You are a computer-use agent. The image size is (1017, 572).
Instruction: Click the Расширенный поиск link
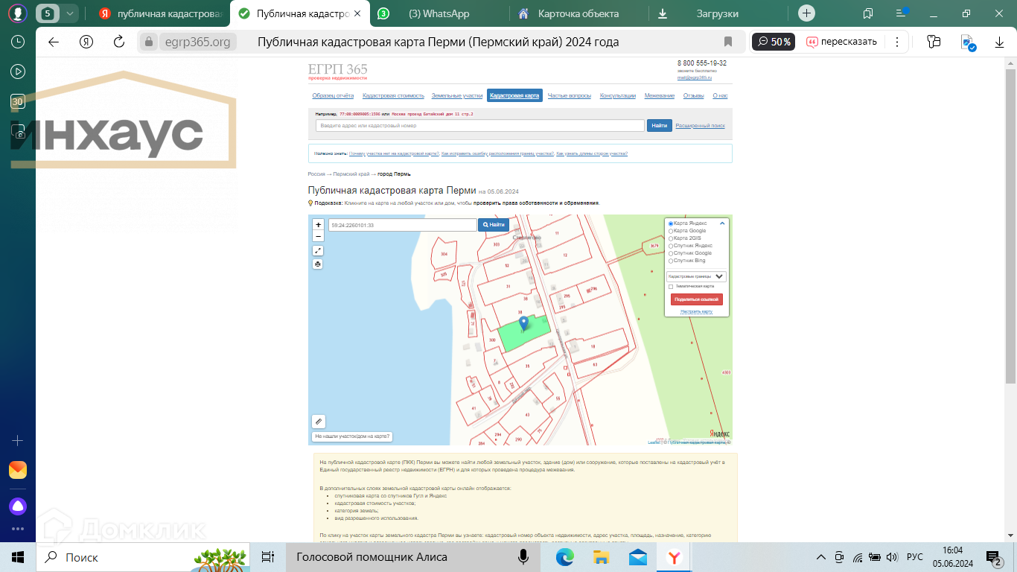tap(700, 126)
